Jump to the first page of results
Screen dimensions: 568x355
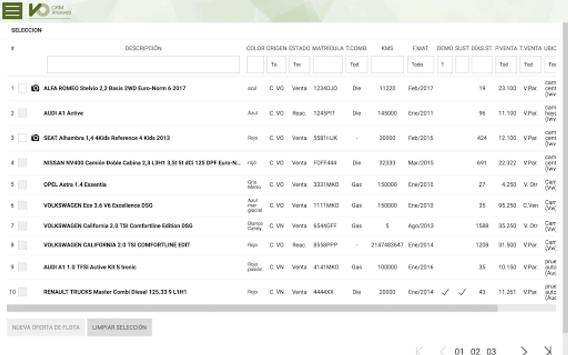(x=419, y=351)
